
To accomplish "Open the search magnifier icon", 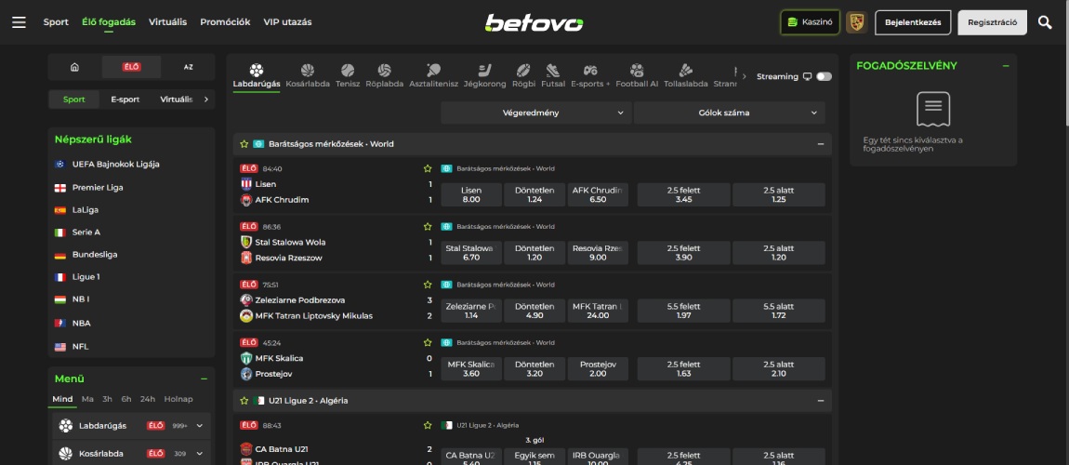I will point(1045,22).
